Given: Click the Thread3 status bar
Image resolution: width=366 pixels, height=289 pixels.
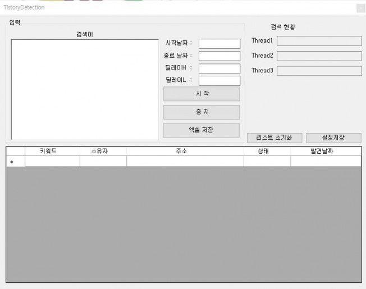Looking at the screenshot, I should (x=319, y=71).
